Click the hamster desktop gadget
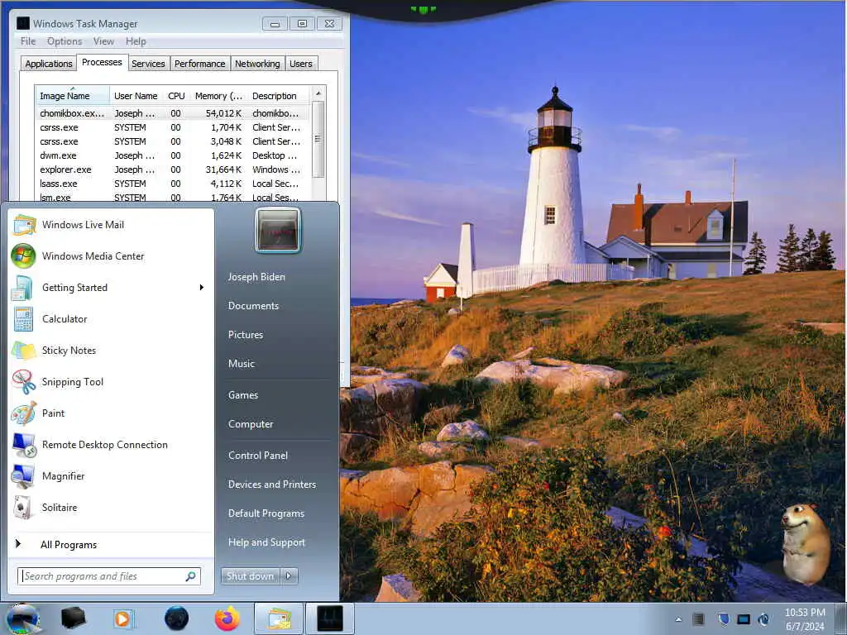Viewport: 847px width, 635px height. coord(805,544)
